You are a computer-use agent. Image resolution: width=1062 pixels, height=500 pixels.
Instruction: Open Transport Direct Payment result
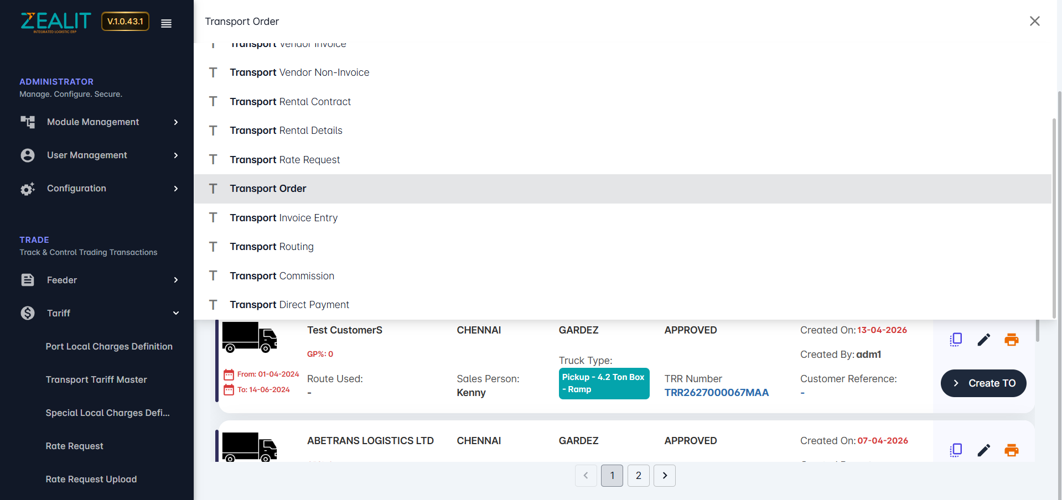(x=289, y=305)
